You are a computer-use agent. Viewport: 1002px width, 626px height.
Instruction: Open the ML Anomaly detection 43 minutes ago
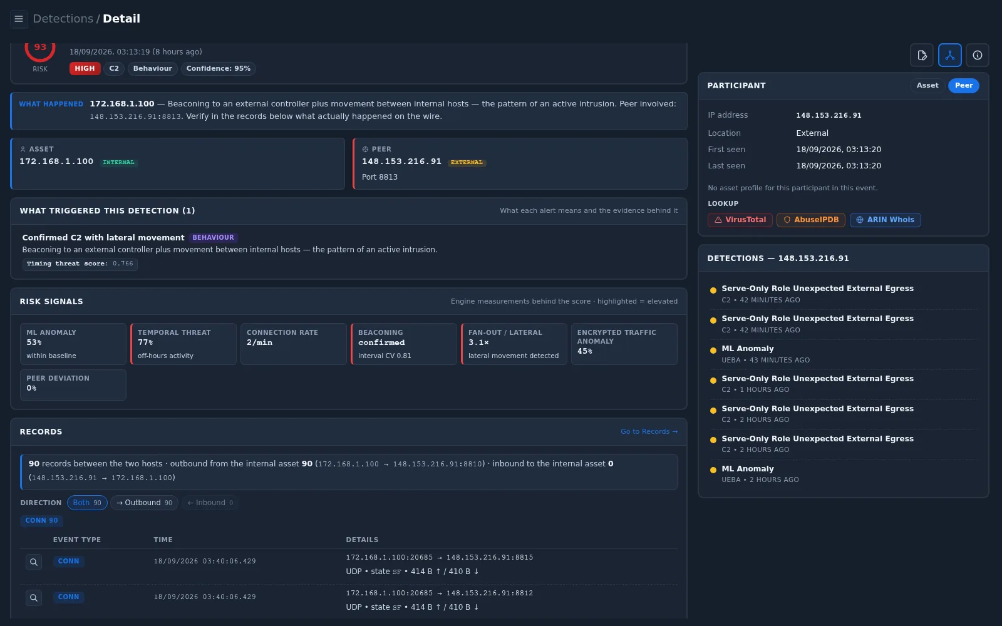click(x=843, y=354)
